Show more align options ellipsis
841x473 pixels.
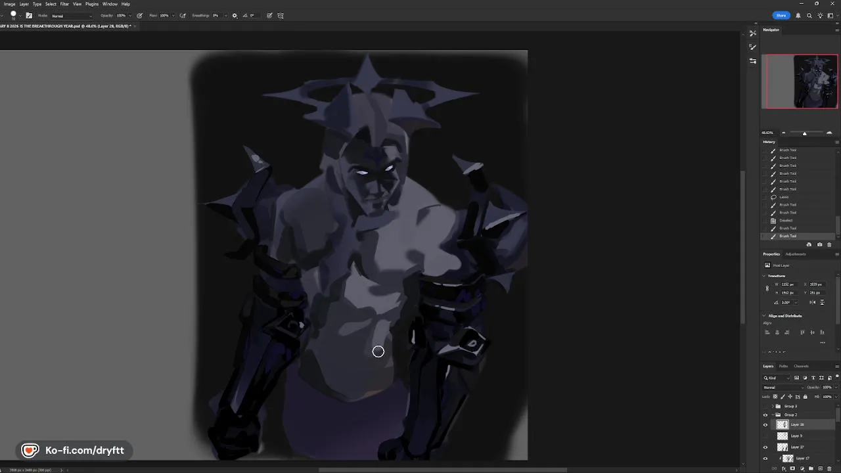click(822, 342)
